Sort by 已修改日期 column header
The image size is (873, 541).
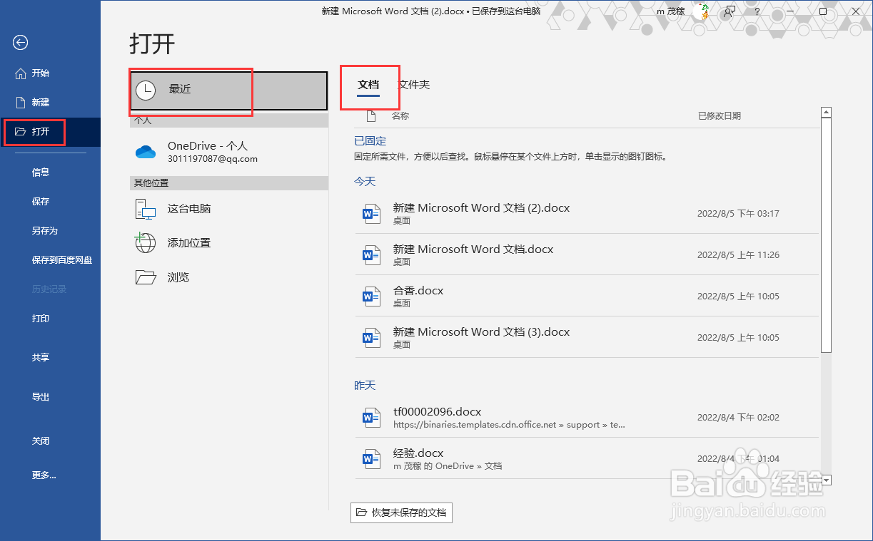pyautogui.click(x=720, y=115)
